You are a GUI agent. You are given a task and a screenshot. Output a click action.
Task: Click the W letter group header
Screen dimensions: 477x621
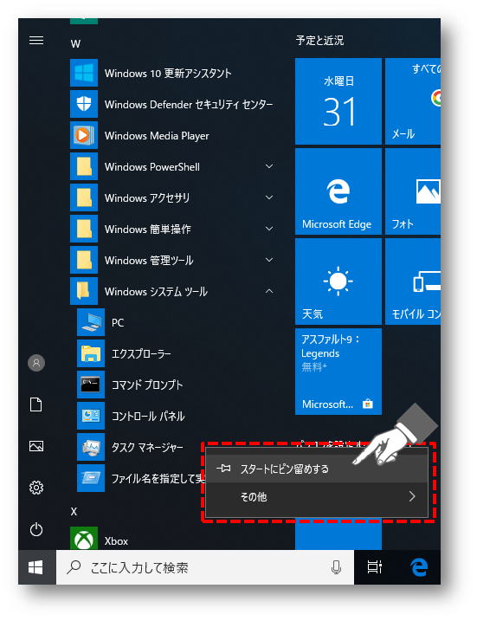tap(75, 43)
